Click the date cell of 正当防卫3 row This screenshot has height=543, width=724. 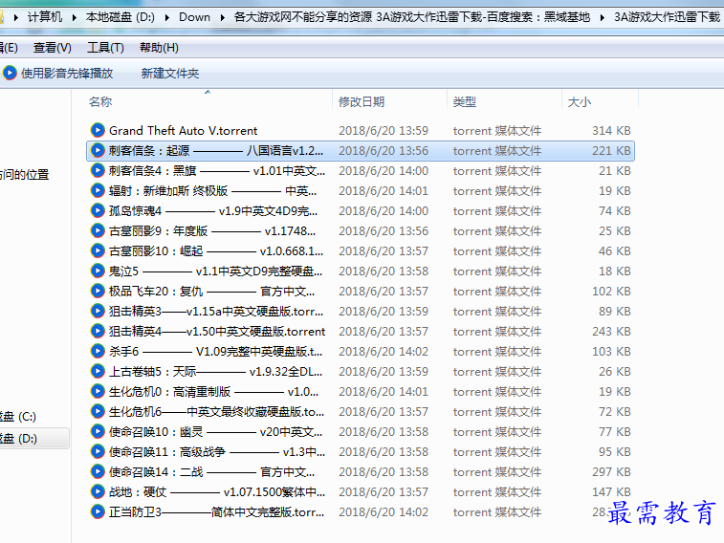pyautogui.click(x=384, y=511)
